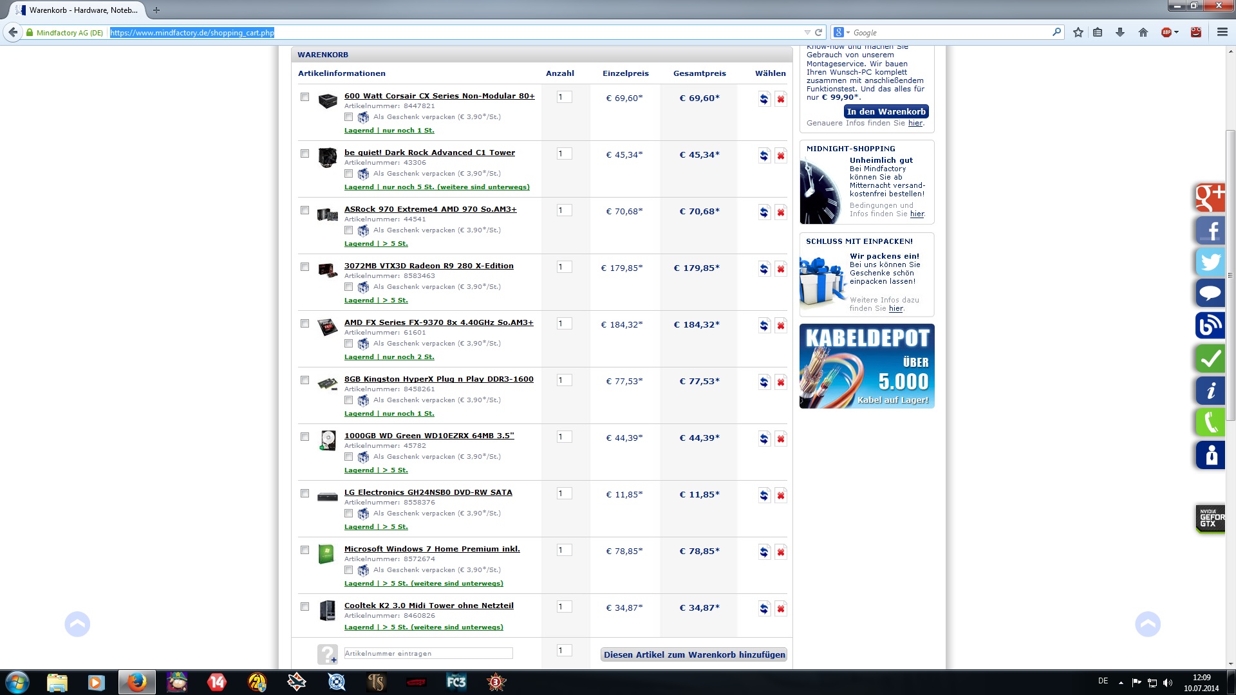
Task: Select the Corsair CX power supply checkbox
Action: pos(305,97)
